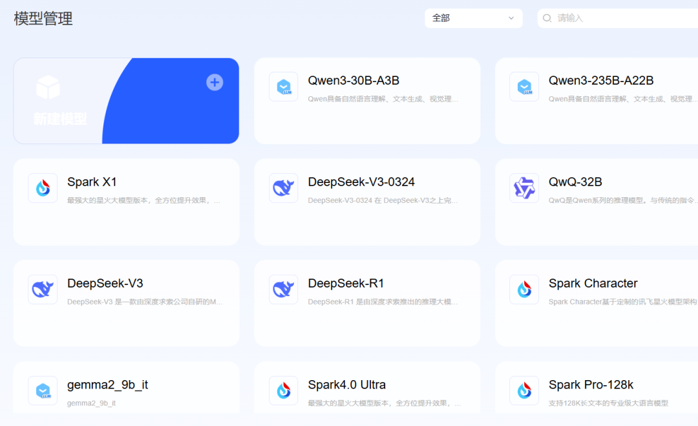Open the DeepSeek-R1 model title
The image size is (698, 426).
point(346,284)
